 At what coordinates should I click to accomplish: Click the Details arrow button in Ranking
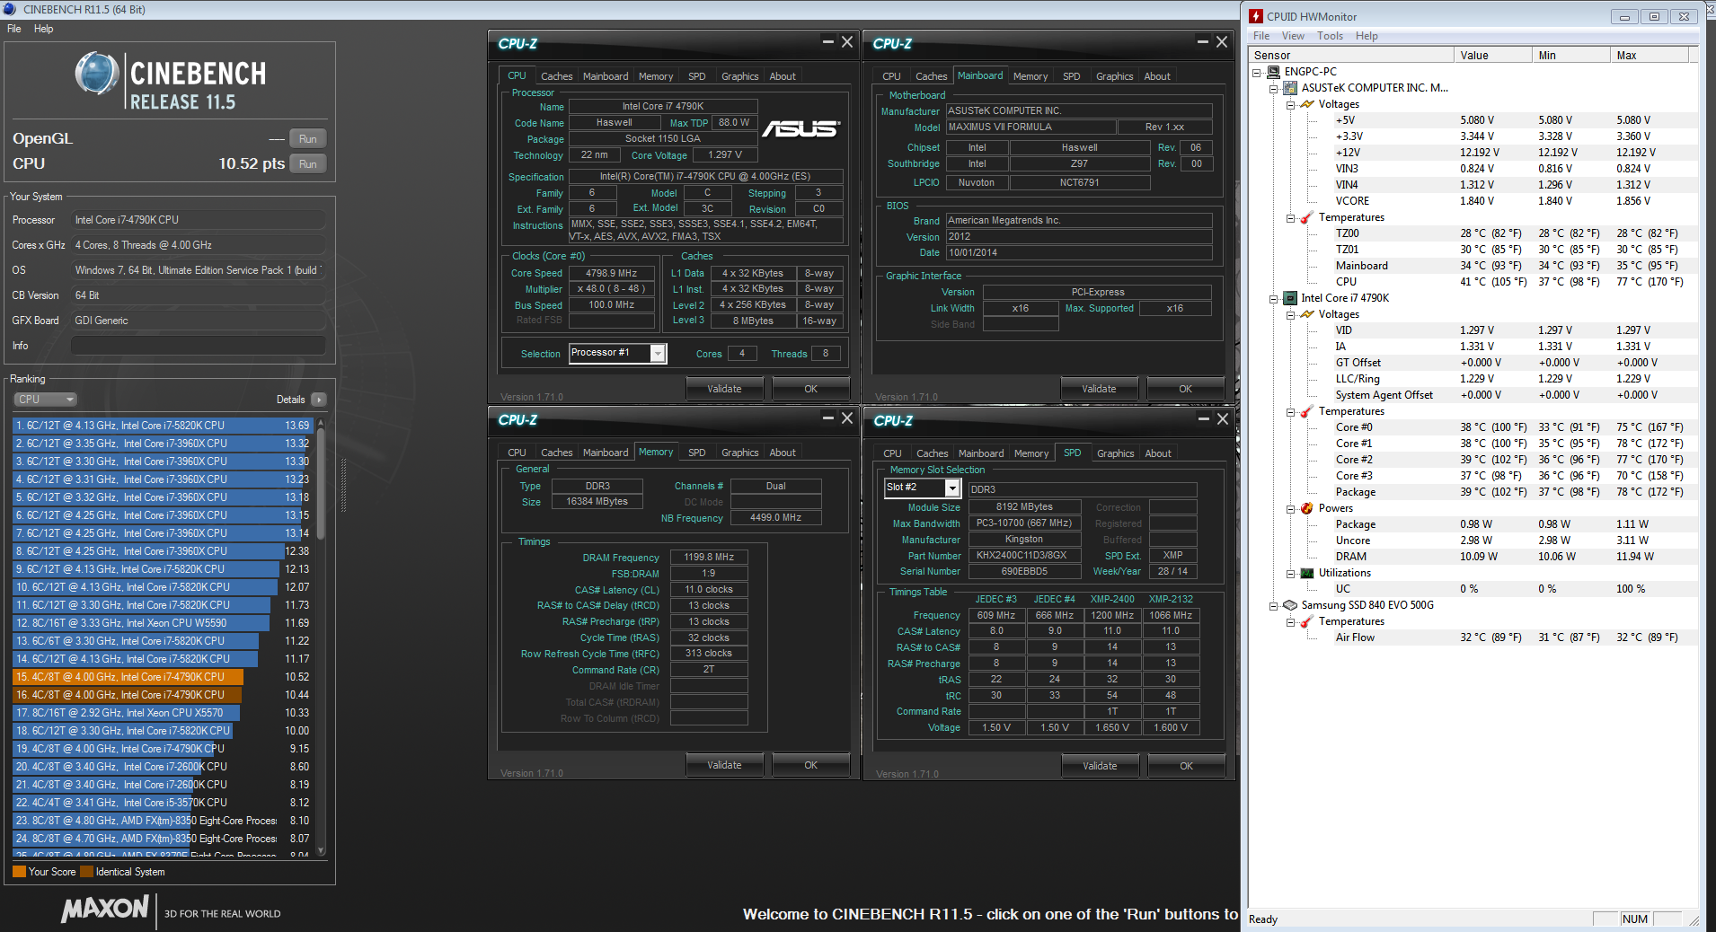point(319,400)
